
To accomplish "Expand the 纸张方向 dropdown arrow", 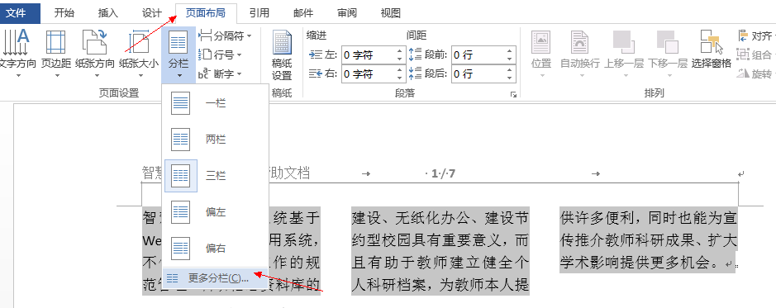I will tap(97, 76).
